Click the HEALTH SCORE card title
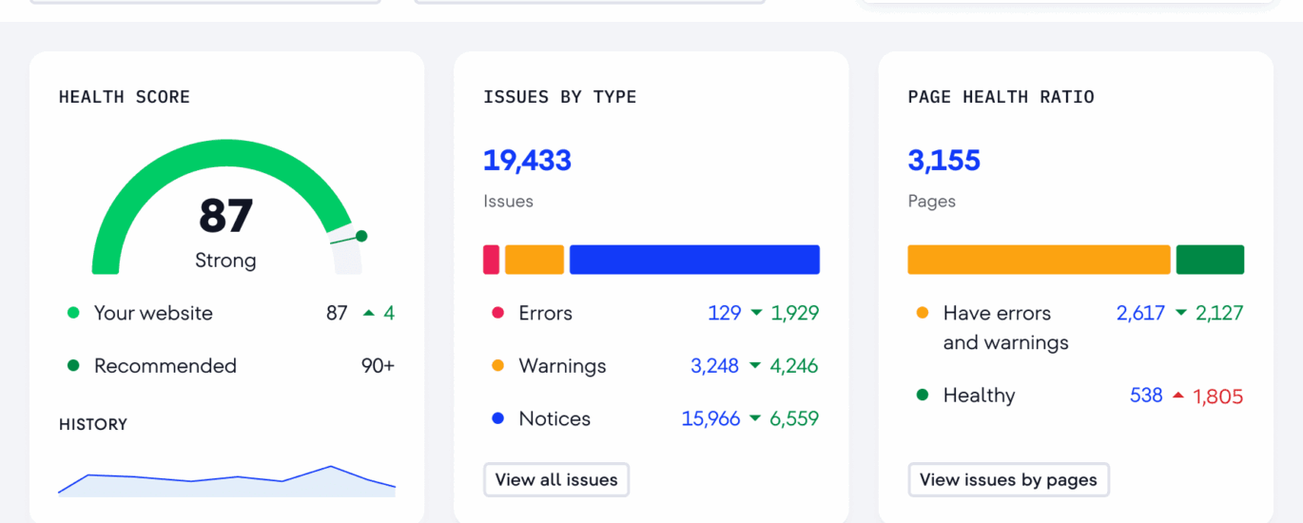1303x523 pixels. pyautogui.click(x=125, y=97)
